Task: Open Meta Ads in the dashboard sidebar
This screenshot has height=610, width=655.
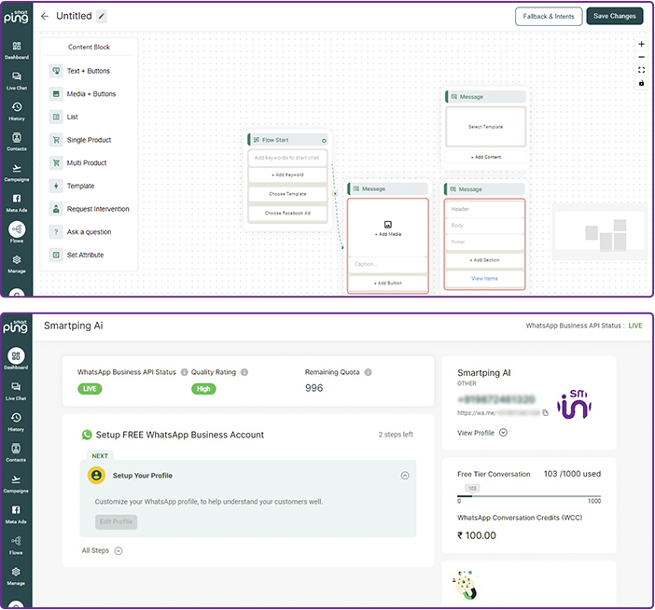Action: point(16,514)
